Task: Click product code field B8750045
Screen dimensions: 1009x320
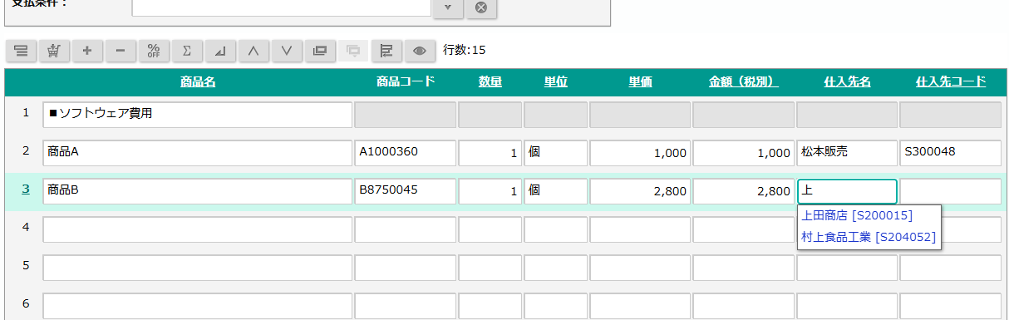Action: tap(406, 191)
